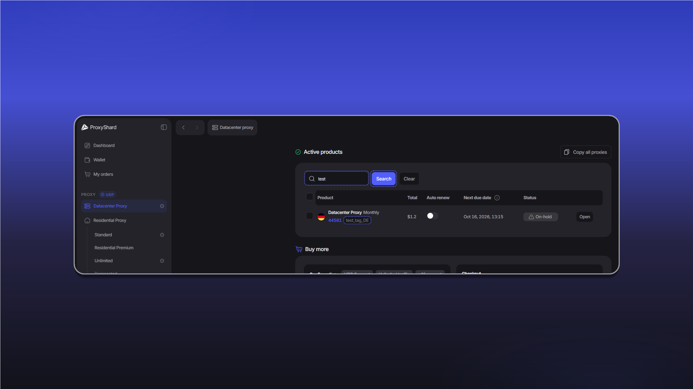Viewport: 693px width, 389px height.
Task: Check the Datacenter Proxy 44561 row checkbox
Action: tap(310, 216)
